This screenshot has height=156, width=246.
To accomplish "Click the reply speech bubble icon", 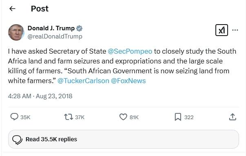I will [14, 117].
